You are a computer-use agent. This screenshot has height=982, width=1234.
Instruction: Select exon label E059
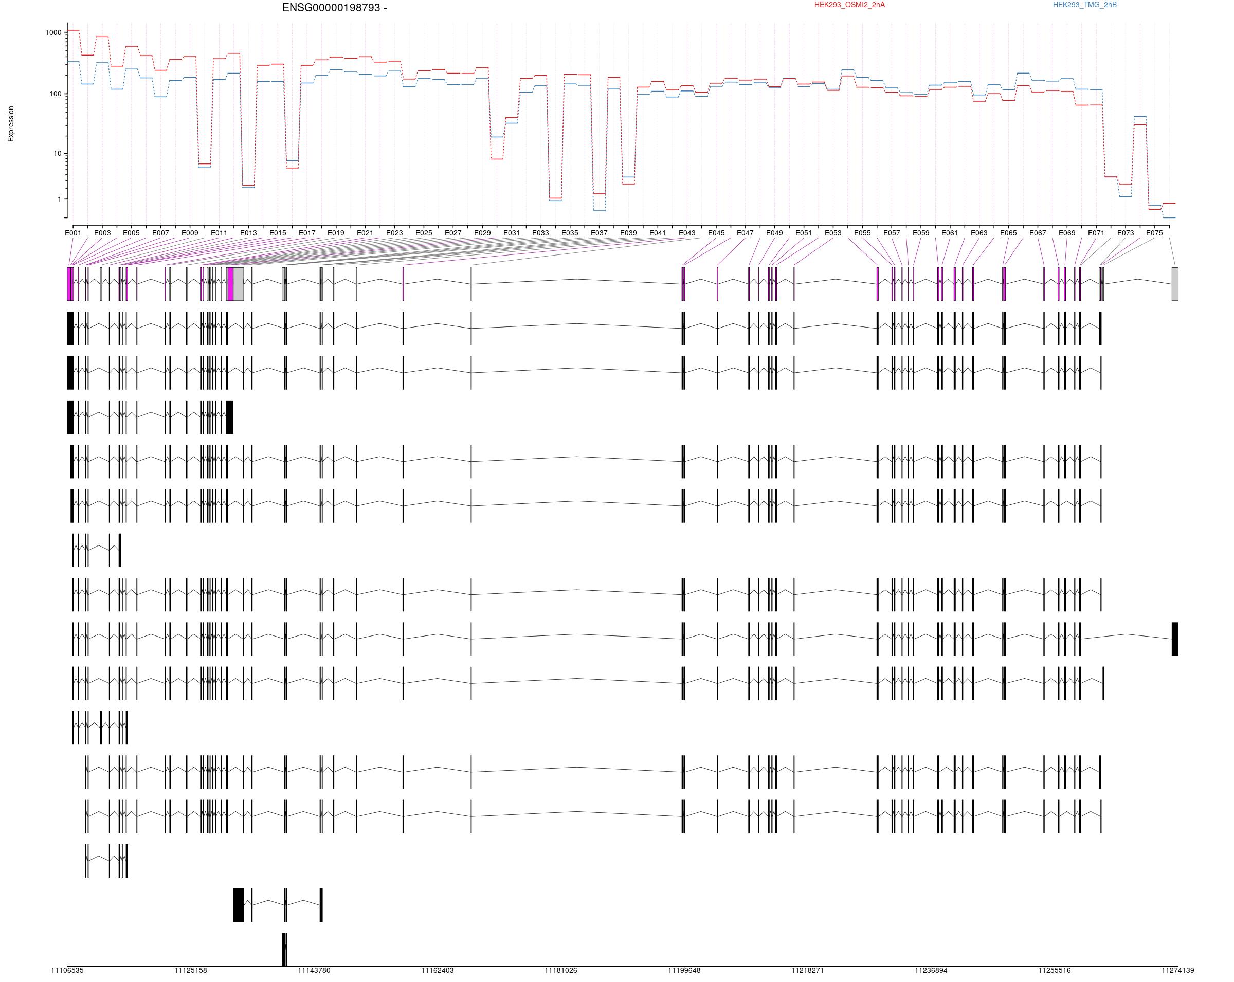(921, 233)
